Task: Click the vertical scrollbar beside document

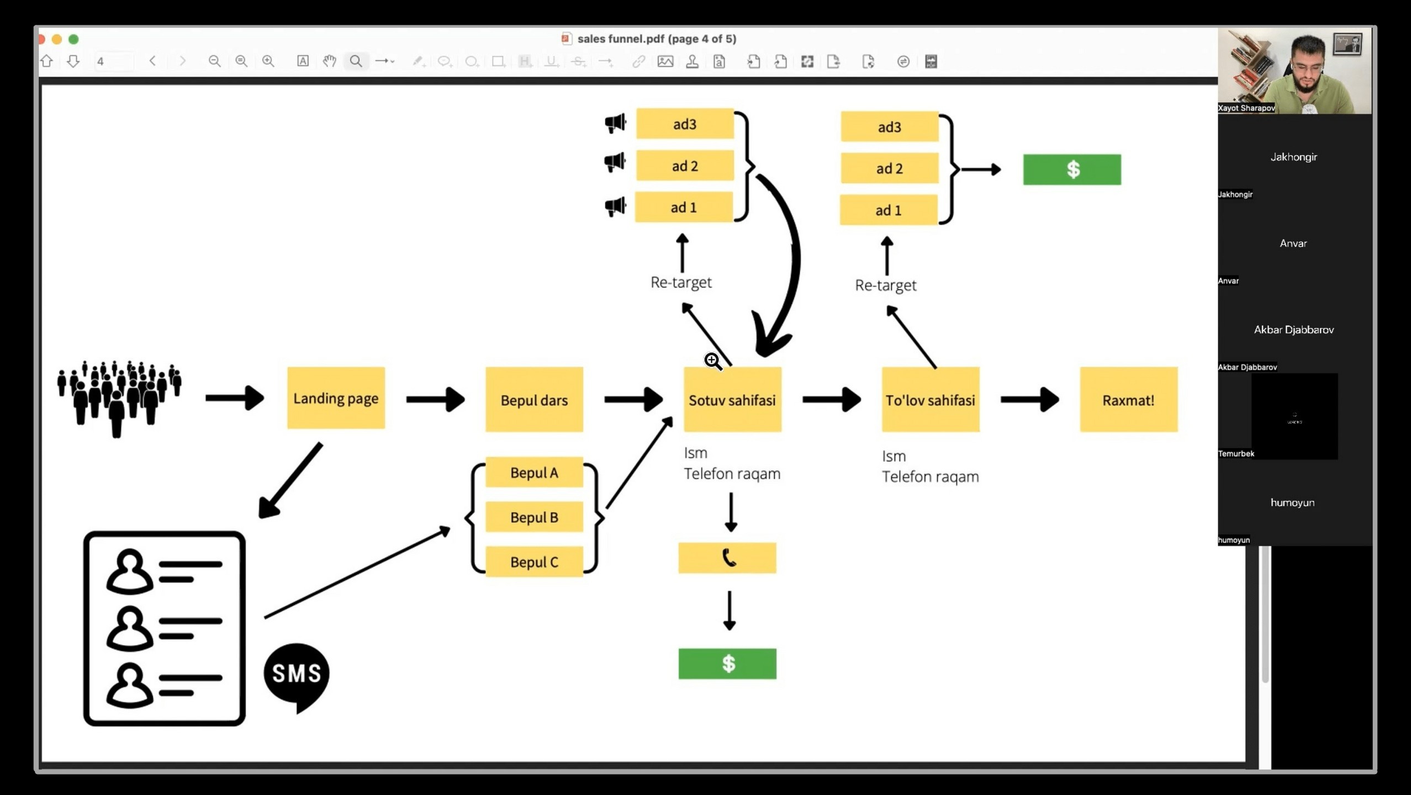Action: tap(1265, 613)
